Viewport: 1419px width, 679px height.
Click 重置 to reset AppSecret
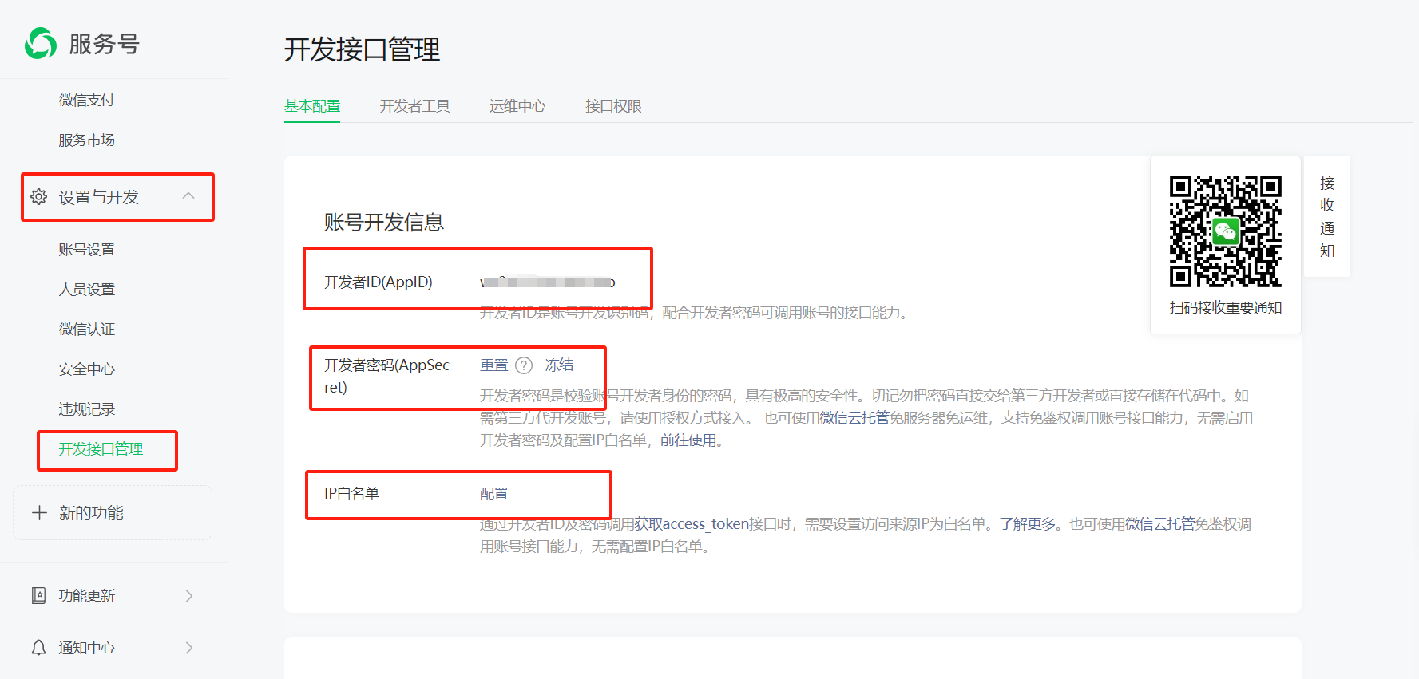(493, 365)
